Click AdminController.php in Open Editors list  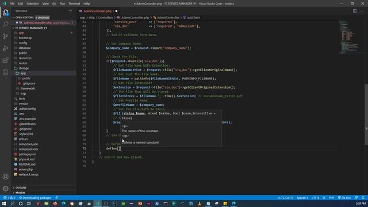44,23
